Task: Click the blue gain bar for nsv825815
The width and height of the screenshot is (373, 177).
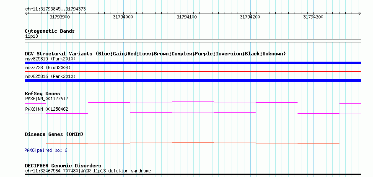Action: pos(193,63)
